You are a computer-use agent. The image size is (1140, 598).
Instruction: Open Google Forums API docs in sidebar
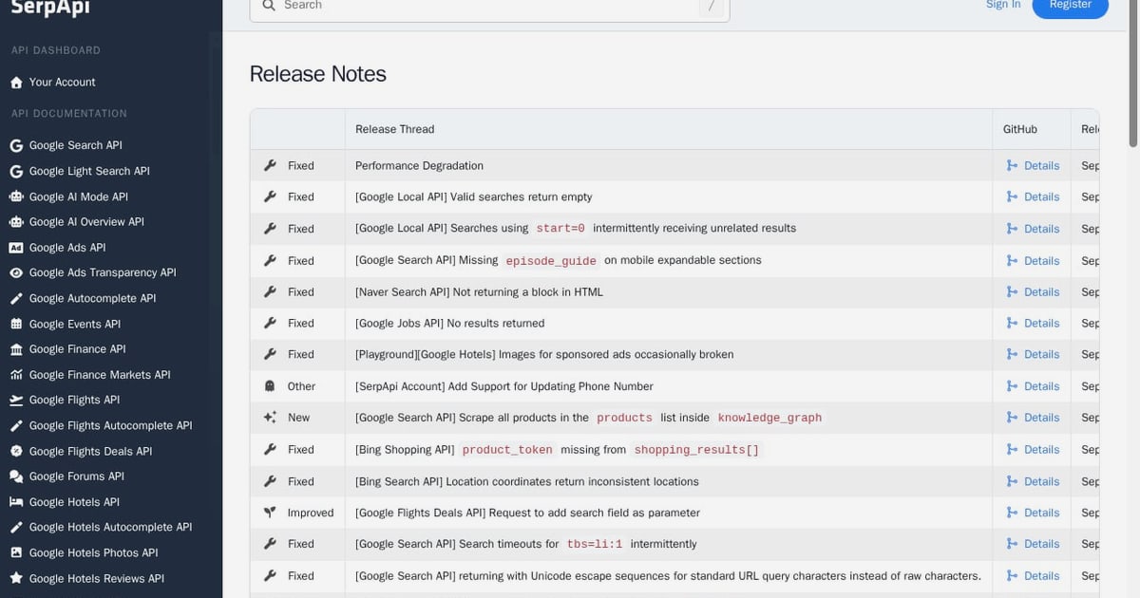pyautogui.click(x=76, y=477)
